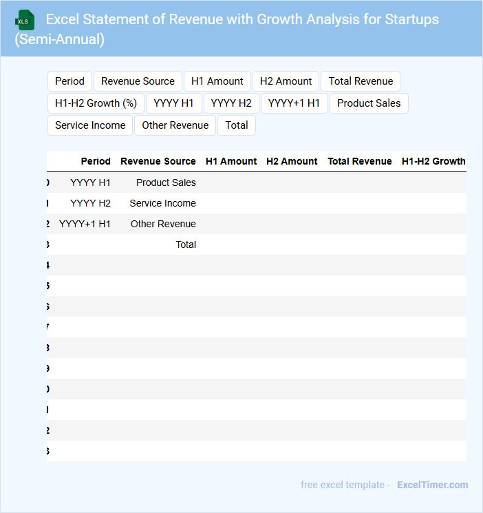Click the H1 Amount tag
Screen dimensions: 483x513
pyautogui.click(x=217, y=81)
